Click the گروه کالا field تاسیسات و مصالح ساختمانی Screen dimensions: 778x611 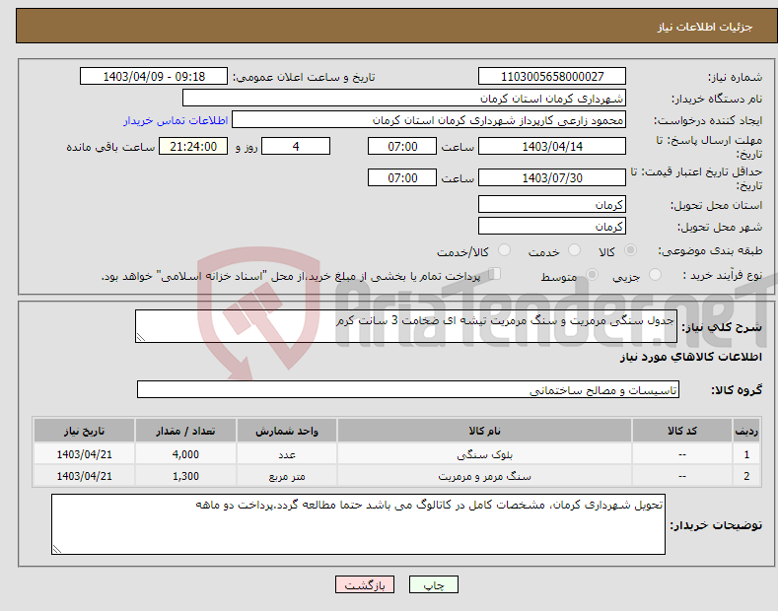[408, 390]
